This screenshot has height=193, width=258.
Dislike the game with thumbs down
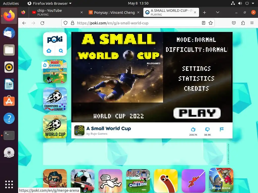tap(207, 129)
